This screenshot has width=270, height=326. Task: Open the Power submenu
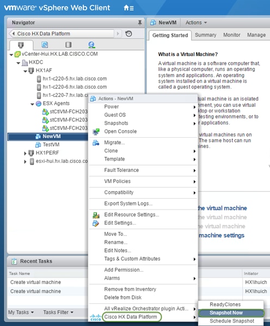tap(143, 107)
